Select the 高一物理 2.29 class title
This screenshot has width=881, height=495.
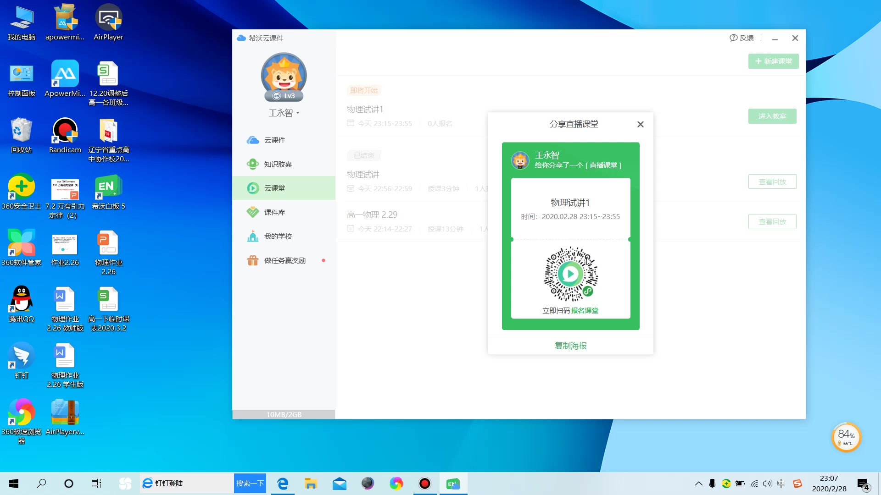click(x=372, y=214)
